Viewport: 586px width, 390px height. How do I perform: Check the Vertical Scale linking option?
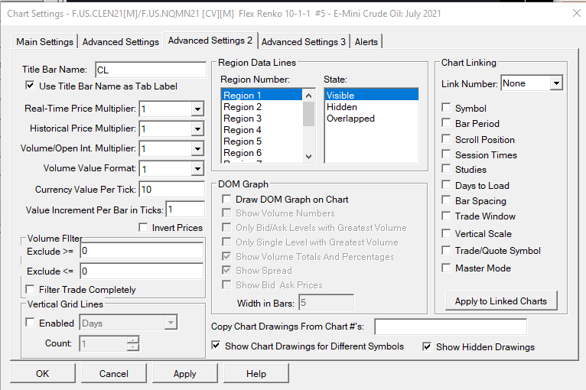coord(446,233)
